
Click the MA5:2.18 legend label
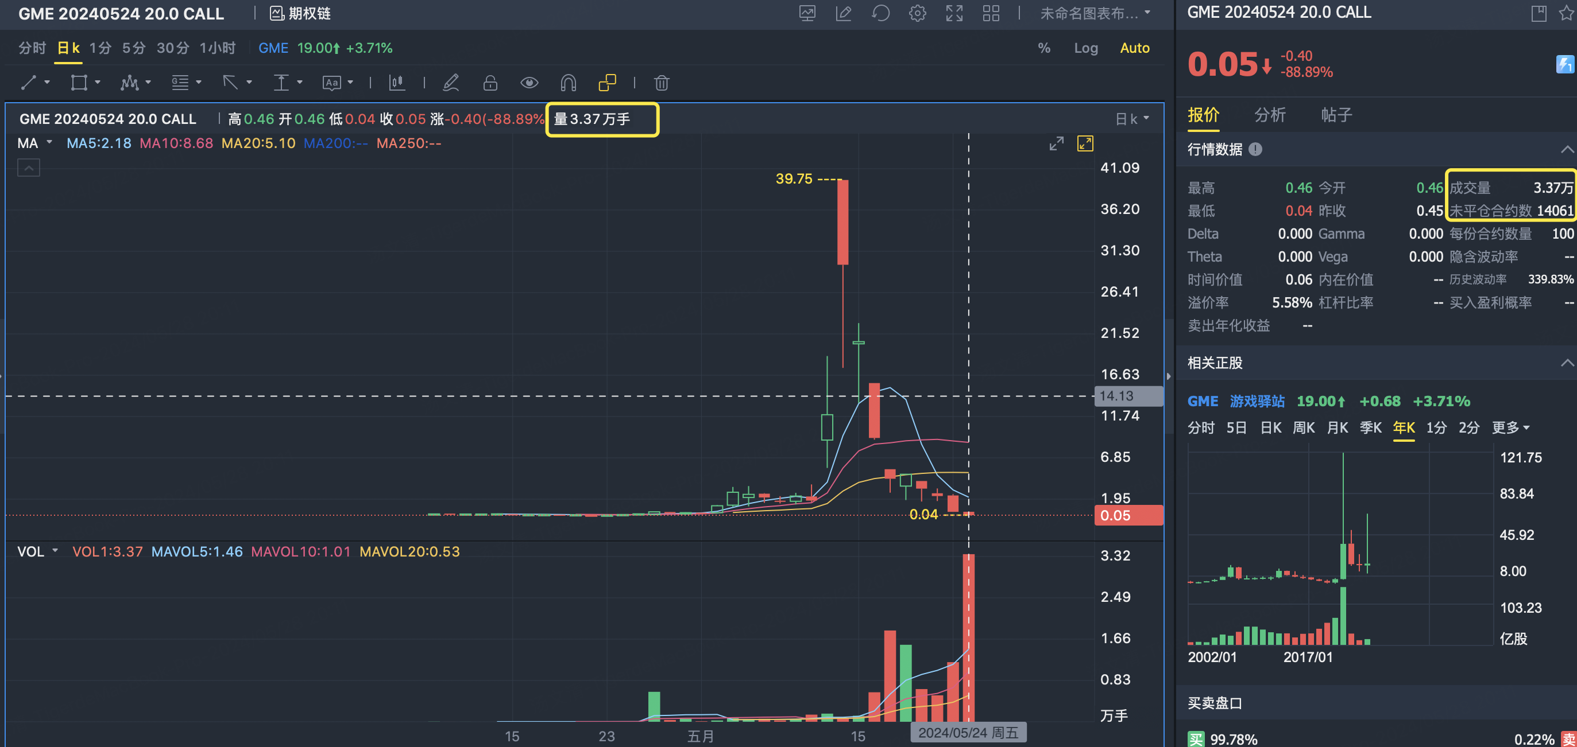pos(99,143)
